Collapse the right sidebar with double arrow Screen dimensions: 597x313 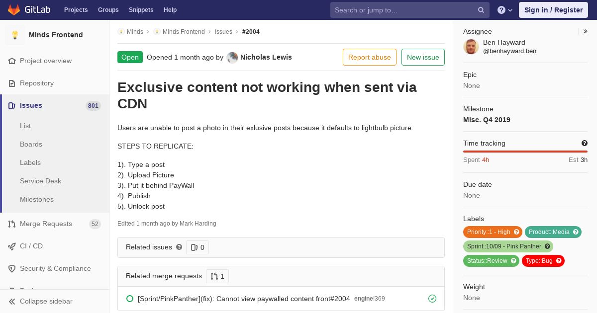(586, 31)
